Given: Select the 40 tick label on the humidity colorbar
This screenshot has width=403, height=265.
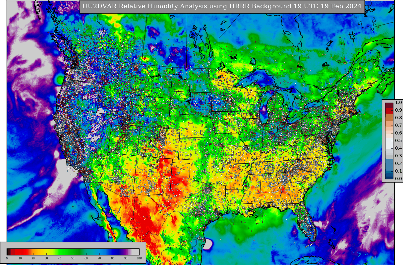Looking at the screenshot, I should [x=60, y=258].
